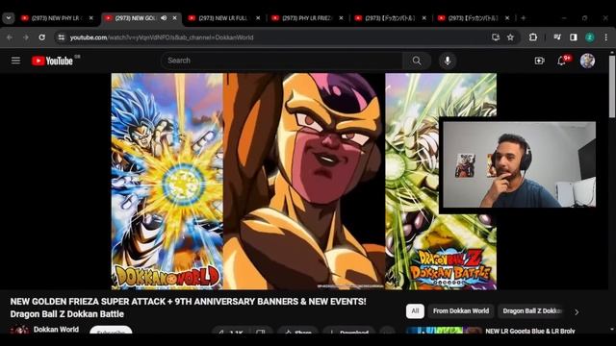Screen dimensions: 616x346
Task: Open the Create video camera icon
Action: tap(539, 61)
